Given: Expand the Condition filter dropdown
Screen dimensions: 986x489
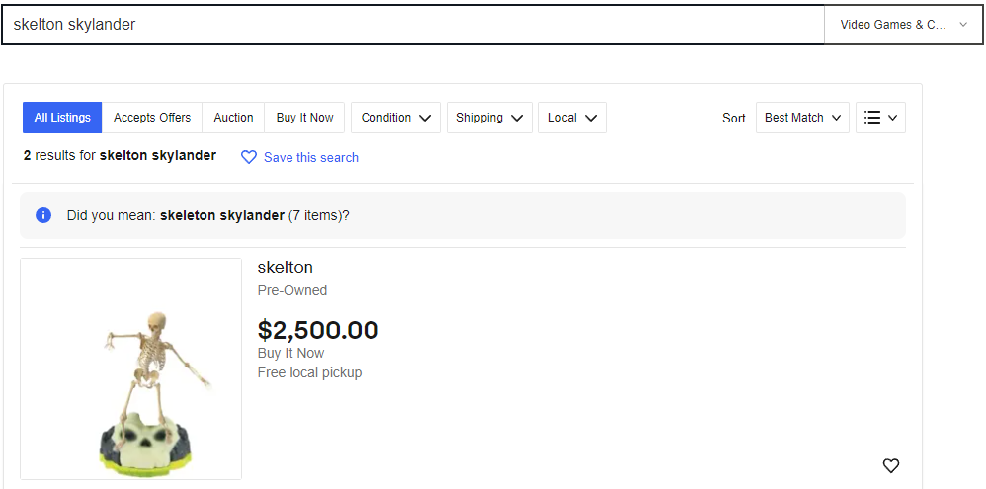Looking at the screenshot, I should click(x=395, y=118).
